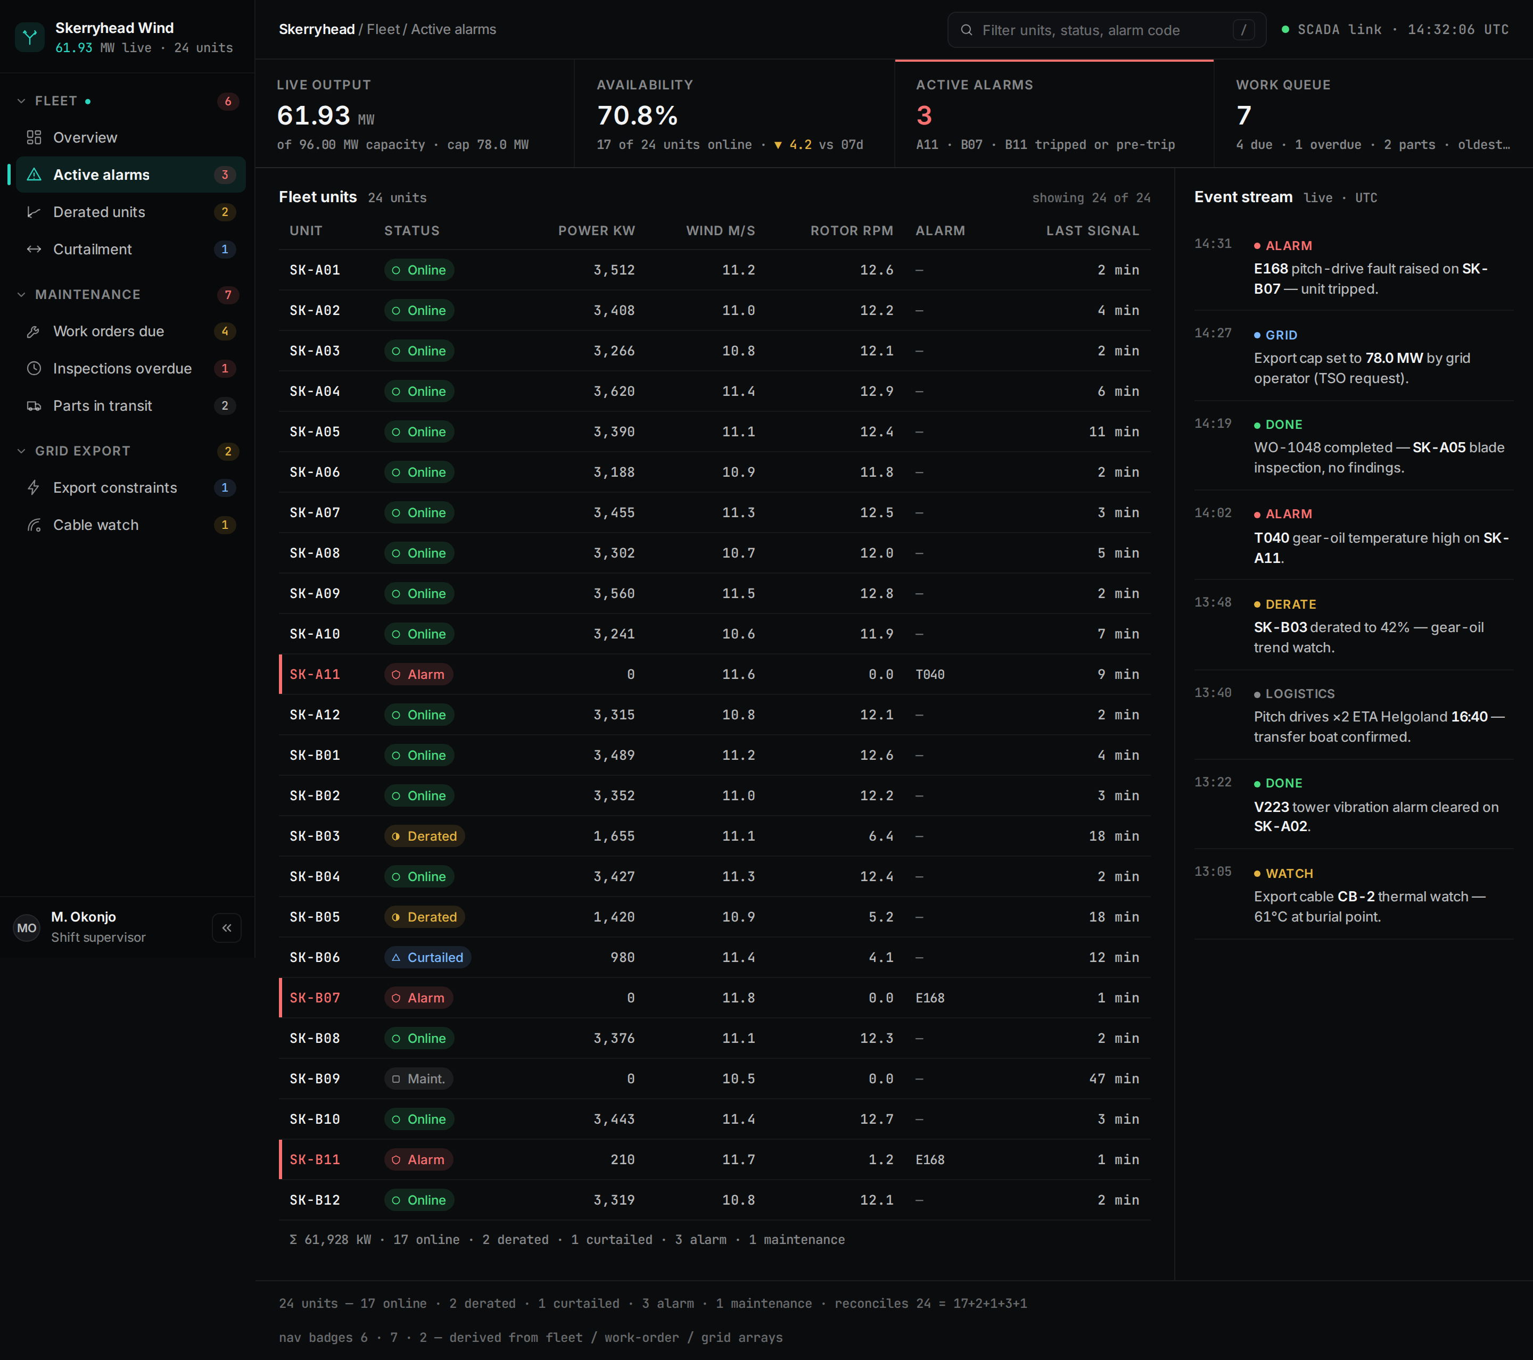Click the Maint. status badge for SK-B09
The height and width of the screenshot is (1360, 1533).
(x=418, y=1079)
